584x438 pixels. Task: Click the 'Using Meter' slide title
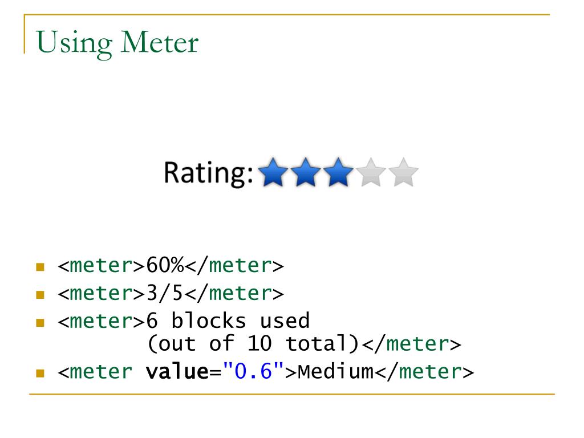(x=117, y=43)
